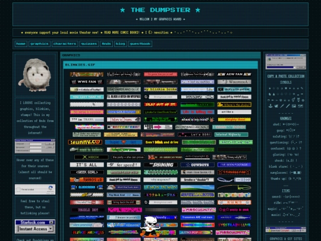This screenshot has width=321, height=241.
Task: Open the 'COPY & PASTE COLLECTION' heading link
Action: (286, 76)
